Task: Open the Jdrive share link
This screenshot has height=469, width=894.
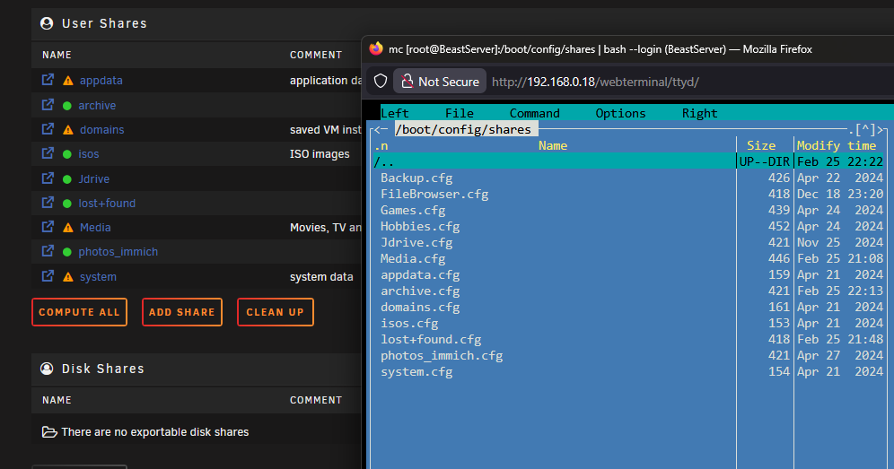Action: coord(94,179)
